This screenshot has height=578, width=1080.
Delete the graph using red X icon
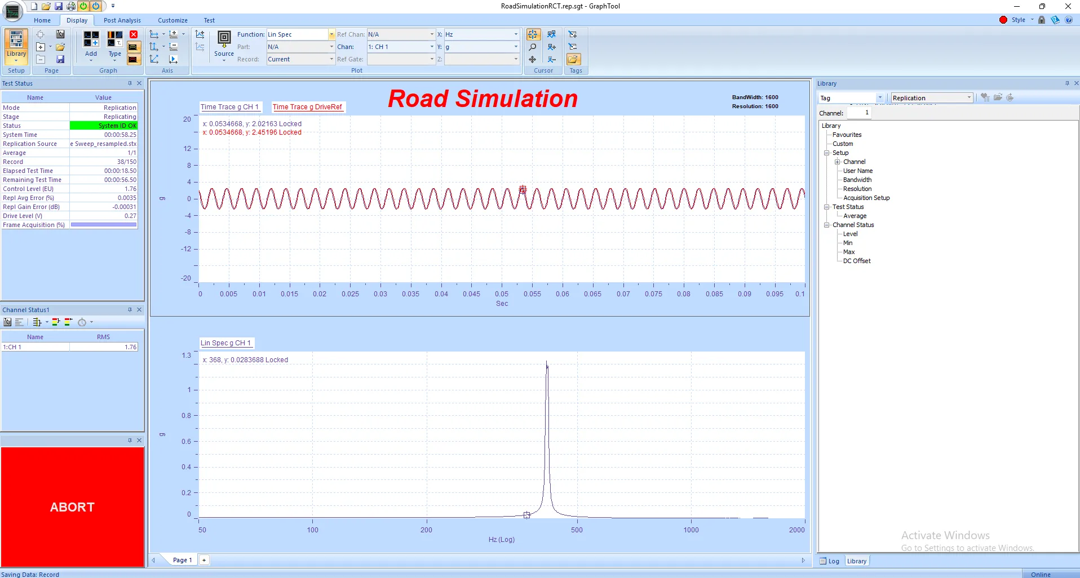coord(134,34)
